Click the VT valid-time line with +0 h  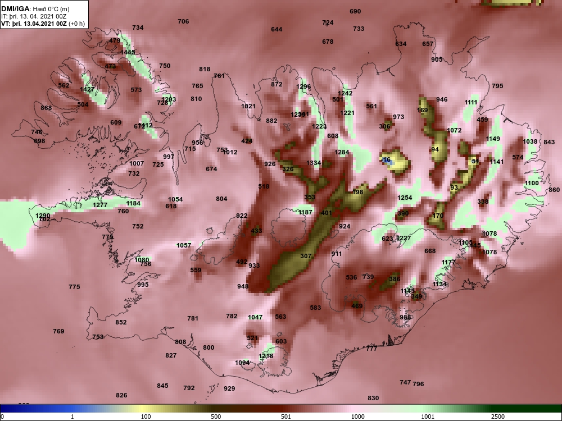click(x=43, y=24)
